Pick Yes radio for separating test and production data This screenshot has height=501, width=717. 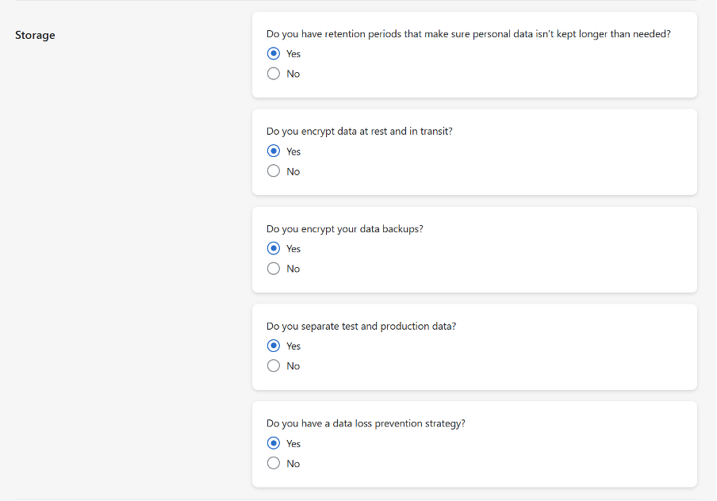click(274, 346)
